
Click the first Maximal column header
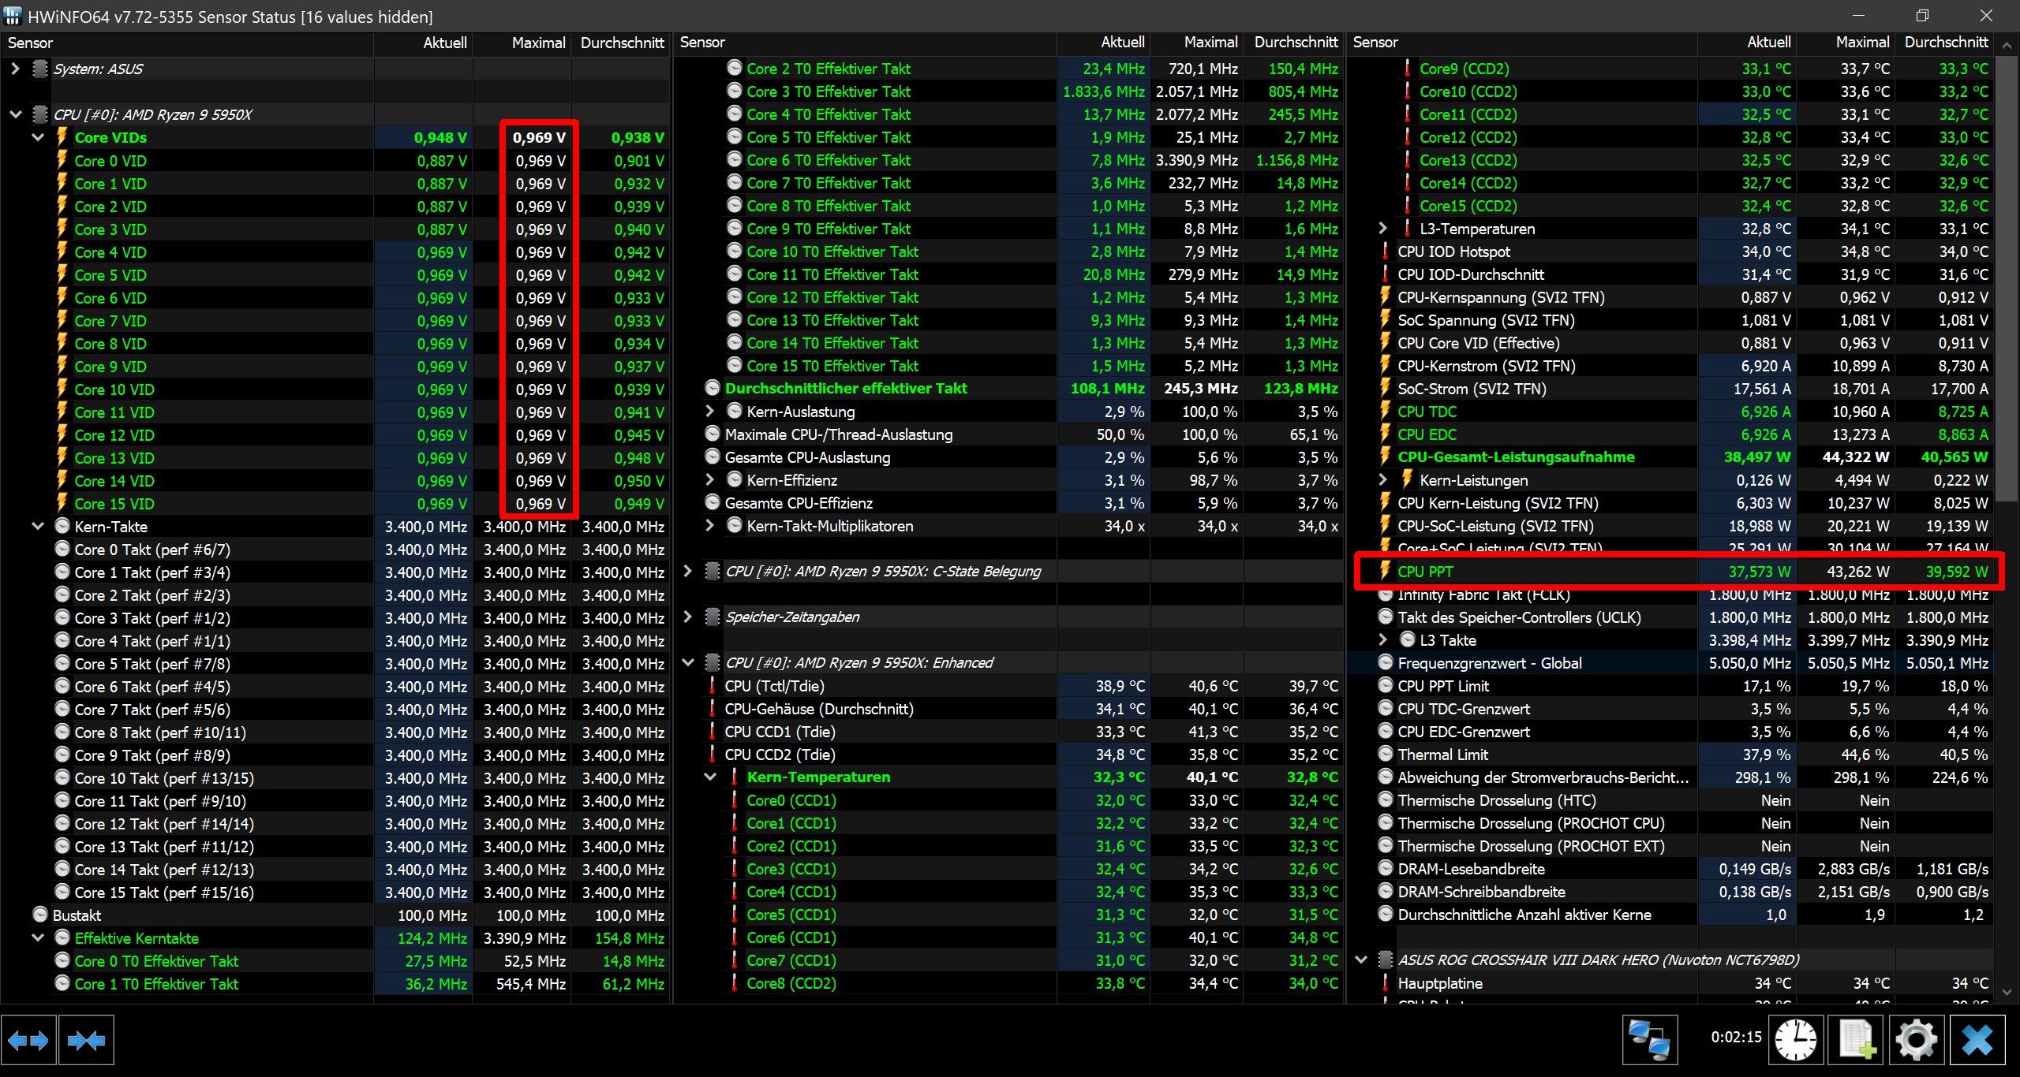(538, 43)
